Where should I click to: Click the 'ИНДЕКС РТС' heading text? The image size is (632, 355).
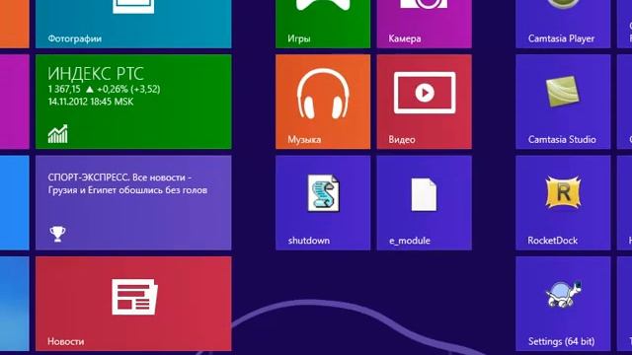96,74
